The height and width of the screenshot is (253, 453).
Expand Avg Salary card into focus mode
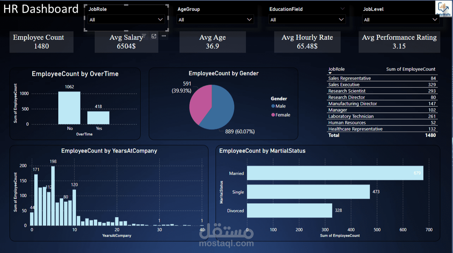tap(153, 36)
